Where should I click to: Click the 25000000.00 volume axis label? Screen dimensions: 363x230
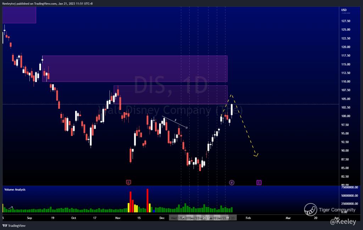[x=350, y=204]
